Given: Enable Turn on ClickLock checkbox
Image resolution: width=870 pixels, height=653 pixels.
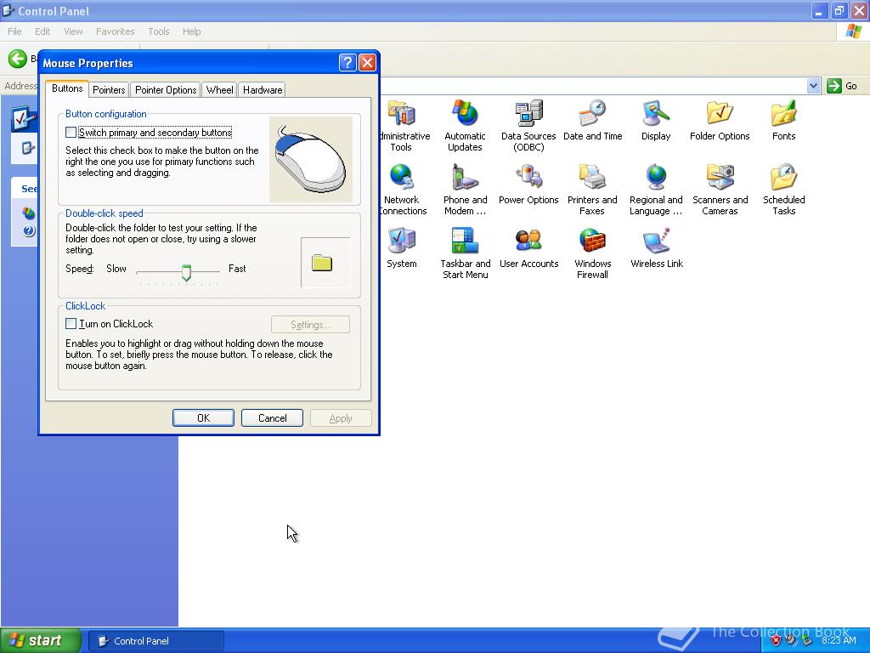Looking at the screenshot, I should (71, 324).
